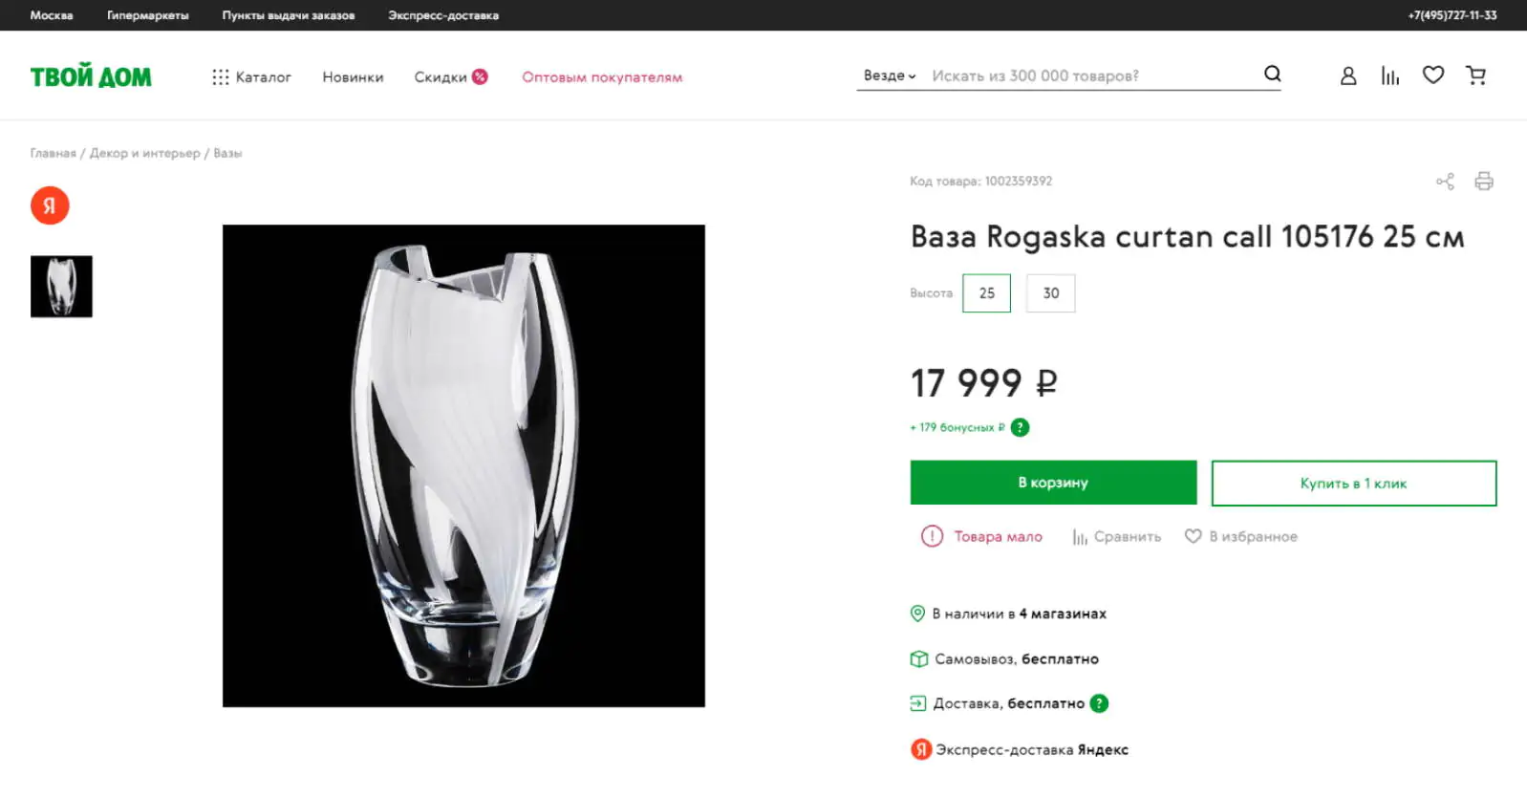Share this product via share icon
Image resolution: width=1527 pixels, height=797 pixels.
[x=1445, y=182]
